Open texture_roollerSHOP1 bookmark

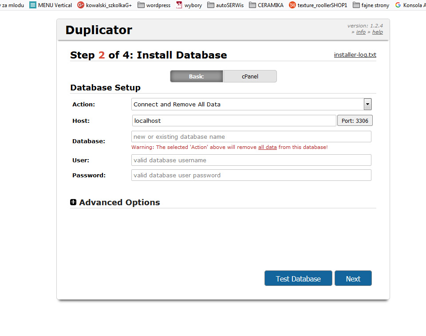click(318, 5)
